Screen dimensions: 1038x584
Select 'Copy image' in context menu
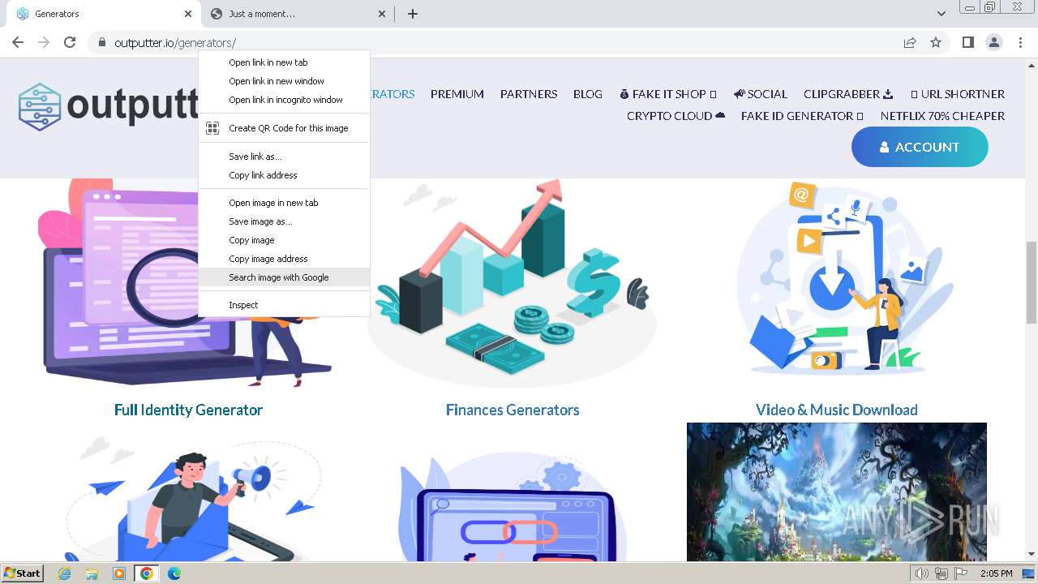284,240
